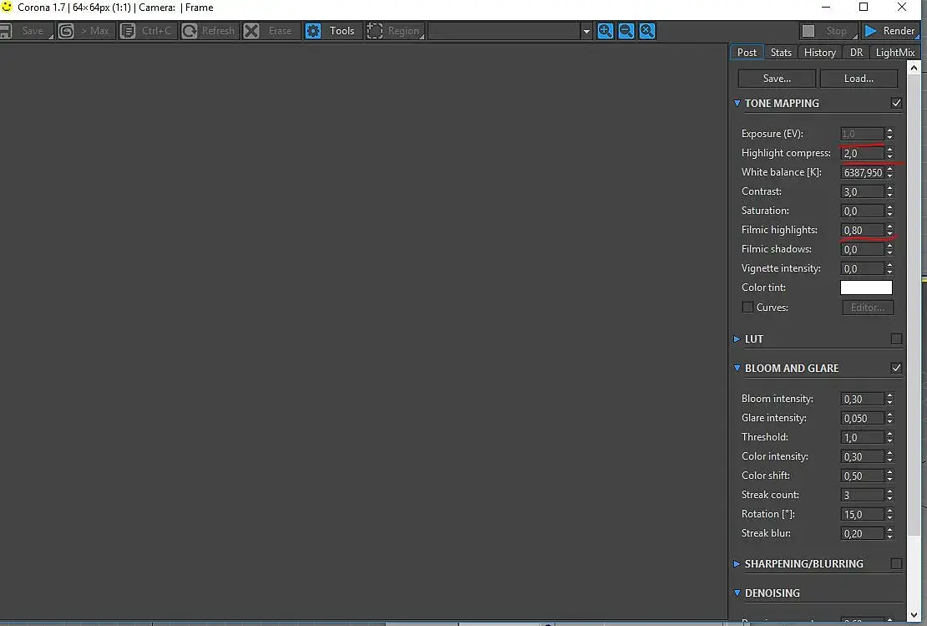The image size is (927, 626).
Task: Click the Exposure (EV) label text
Action: [772, 134]
